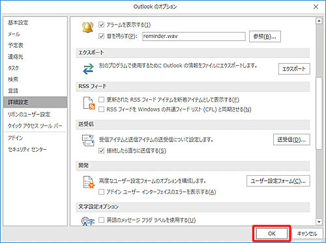Confirm with the OK button
This screenshot has height=243, width=326.
(x=272, y=234)
